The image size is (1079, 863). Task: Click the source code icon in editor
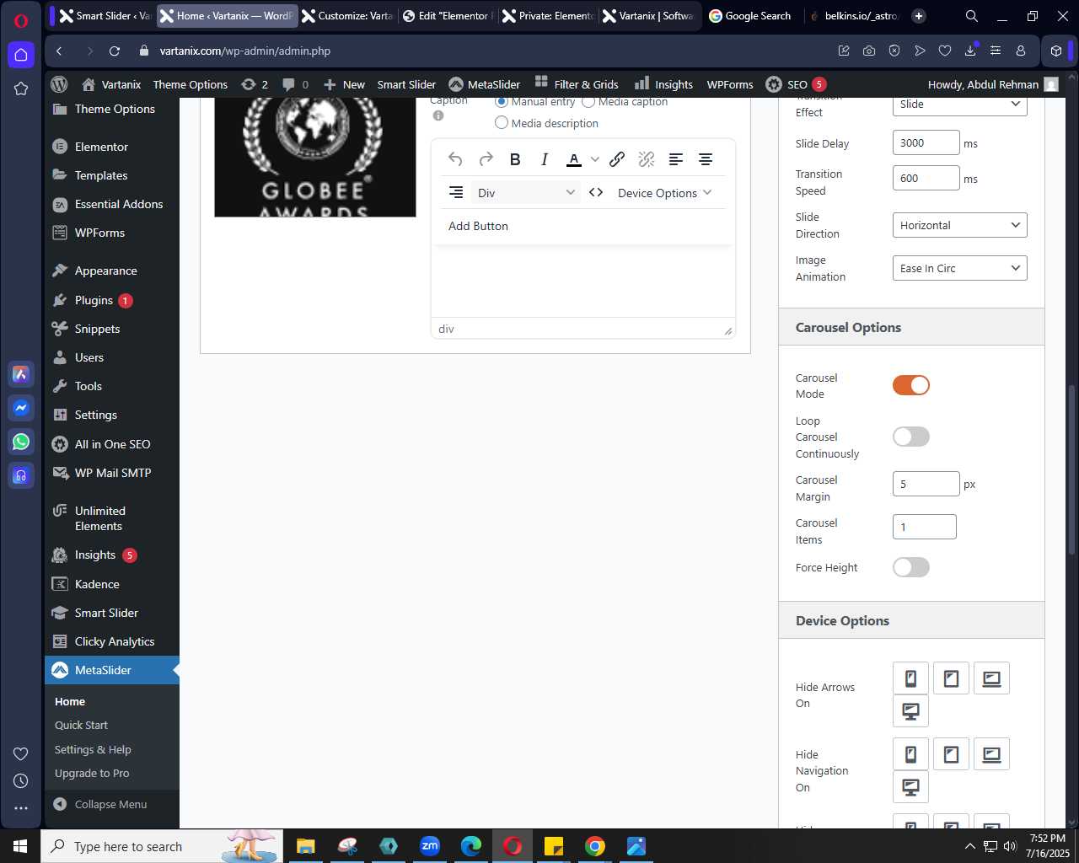(x=596, y=192)
